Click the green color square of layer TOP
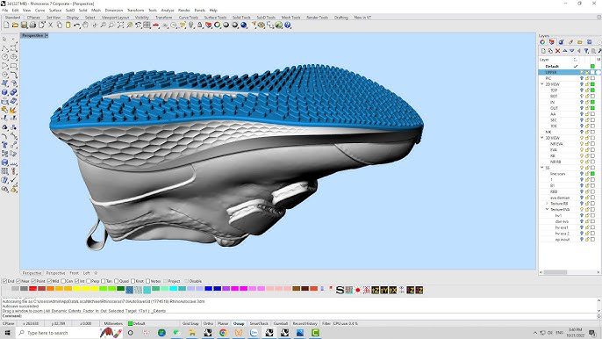 click(593, 90)
